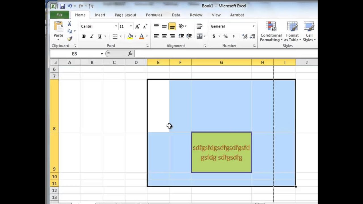363x204 pixels.
Task: Open the Number dialog launcher
Action: [254, 46]
